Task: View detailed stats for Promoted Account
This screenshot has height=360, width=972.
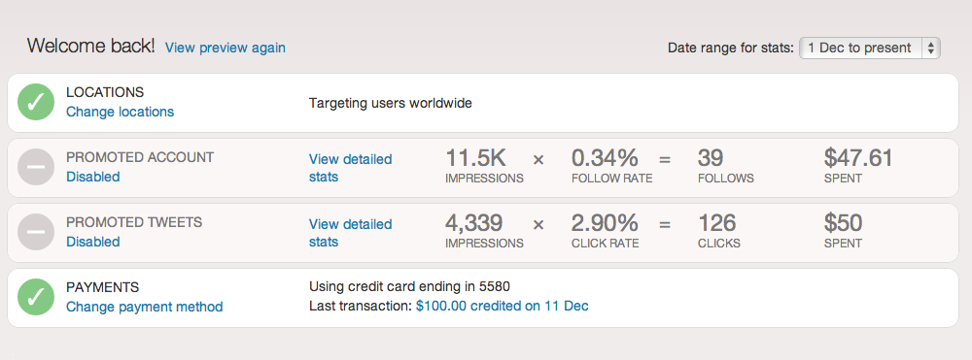Action: pos(350,168)
